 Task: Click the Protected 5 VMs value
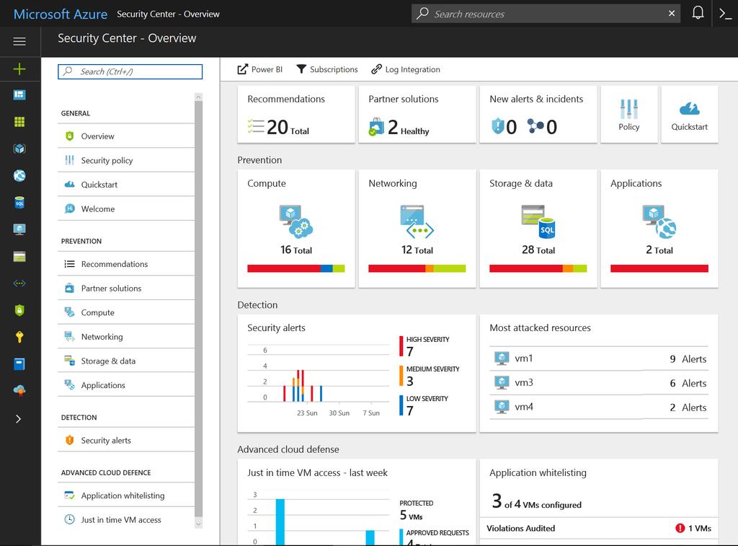(x=412, y=515)
